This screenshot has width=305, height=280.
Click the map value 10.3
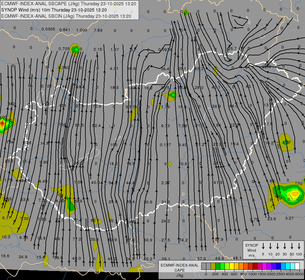(x=6, y=237)
